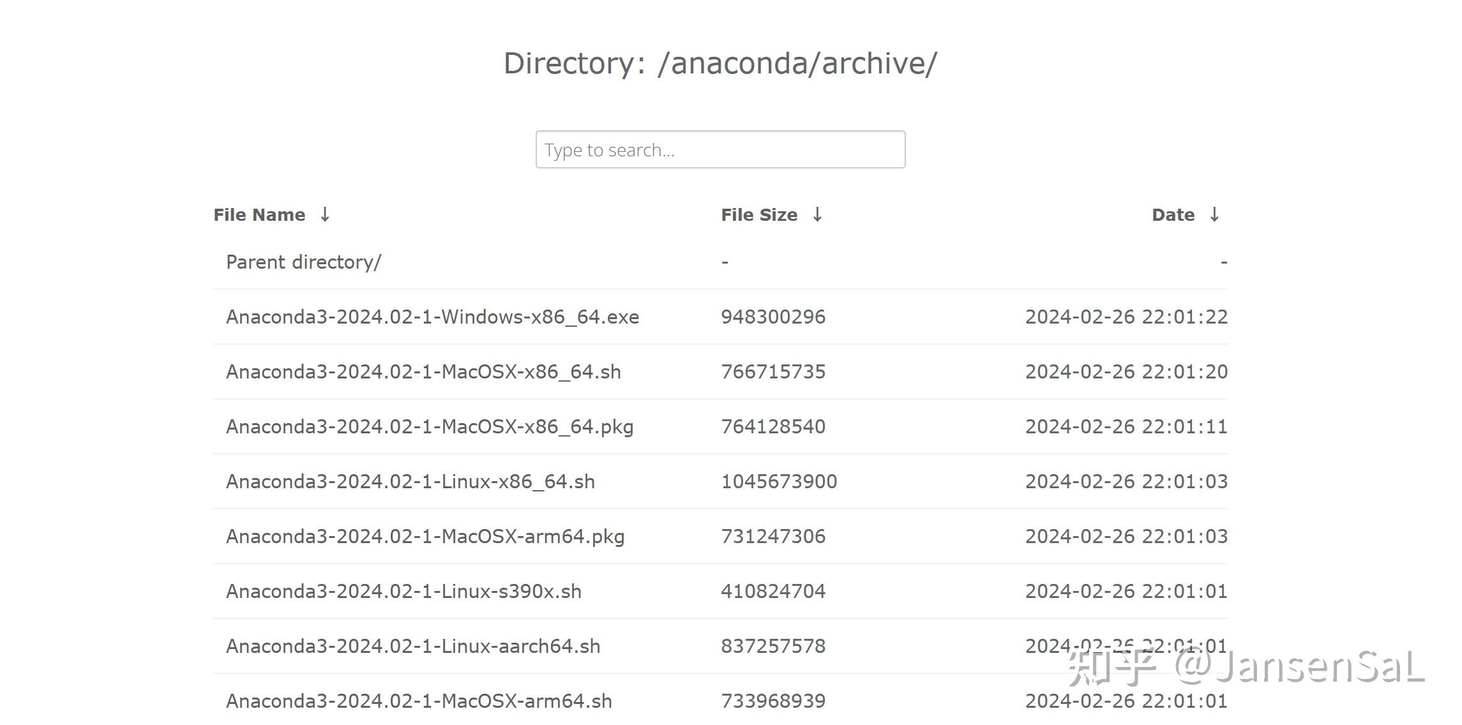Download Anaconda3 Windows-x86_64.exe installer

(432, 317)
